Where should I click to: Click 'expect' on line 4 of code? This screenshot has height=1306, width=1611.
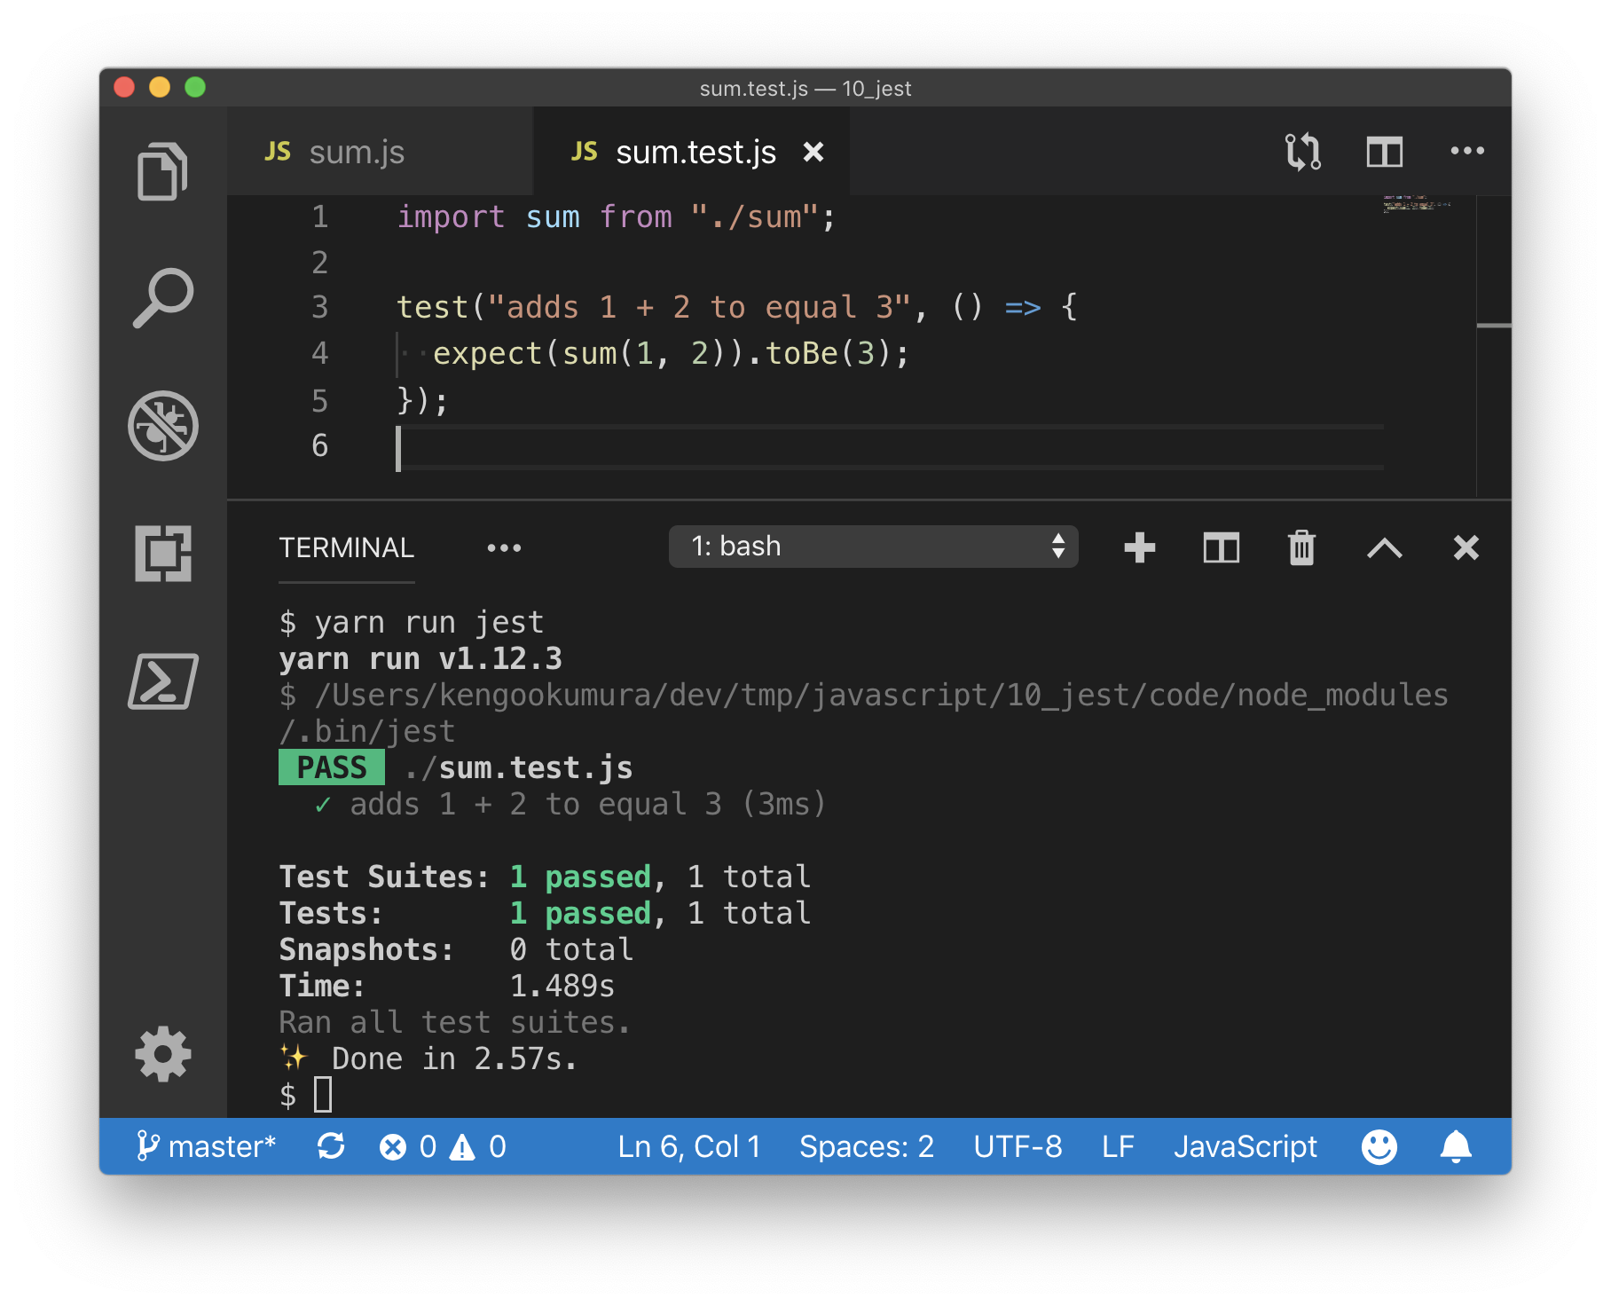(487, 353)
